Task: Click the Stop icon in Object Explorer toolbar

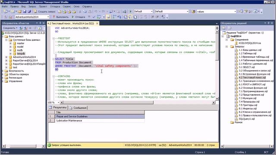Action: click(30, 28)
